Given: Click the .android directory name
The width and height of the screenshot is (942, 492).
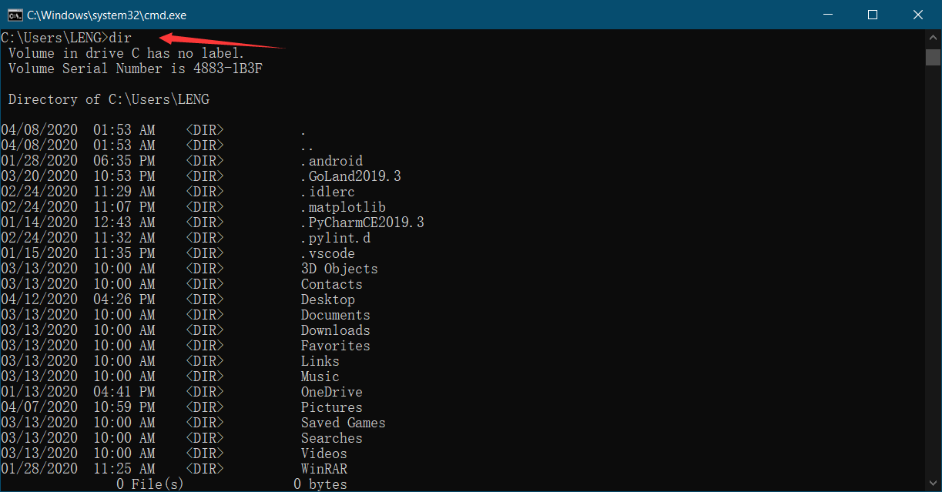Looking at the screenshot, I should coord(332,161).
